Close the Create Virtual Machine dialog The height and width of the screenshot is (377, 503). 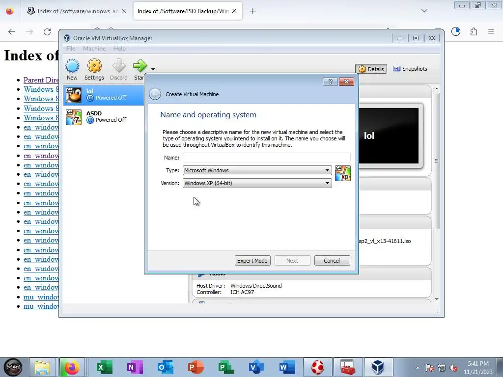point(346,82)
